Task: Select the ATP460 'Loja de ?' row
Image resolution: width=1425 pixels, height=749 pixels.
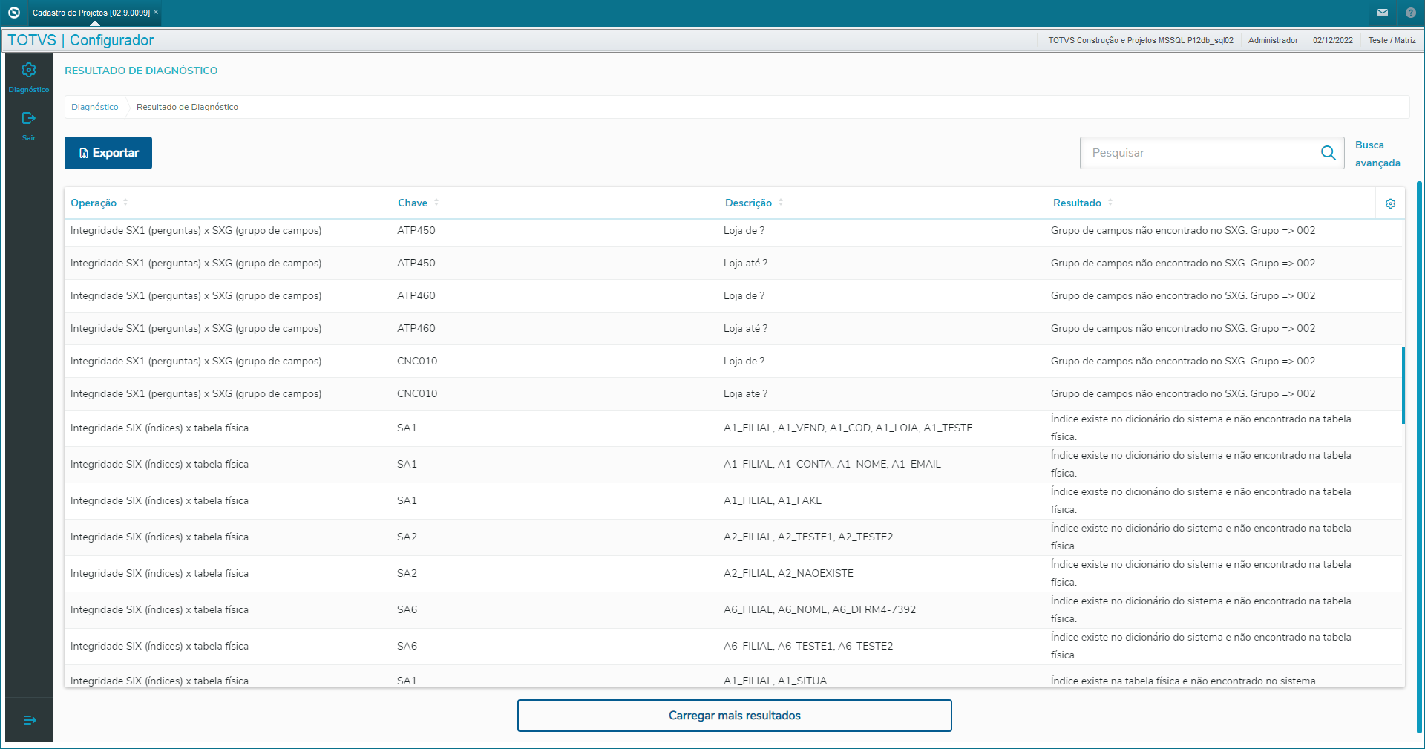Action: click(x=734, y=296)
